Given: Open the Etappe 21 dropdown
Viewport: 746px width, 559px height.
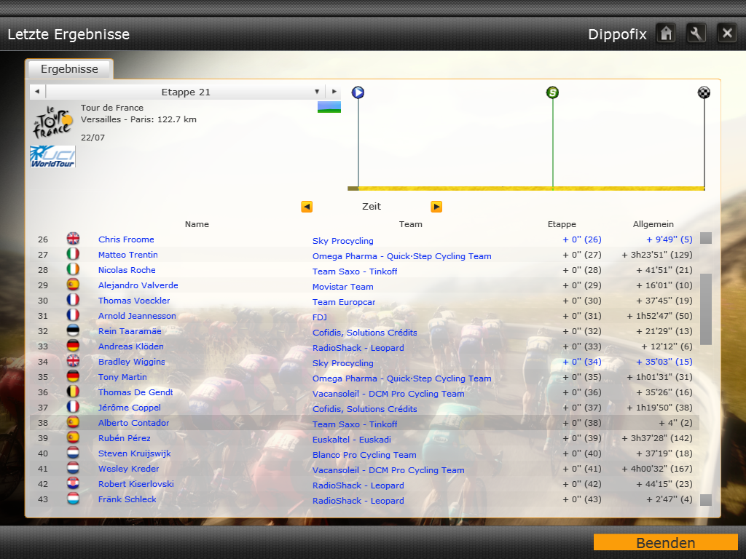Looking at the screenshot, I should [317, 92].
